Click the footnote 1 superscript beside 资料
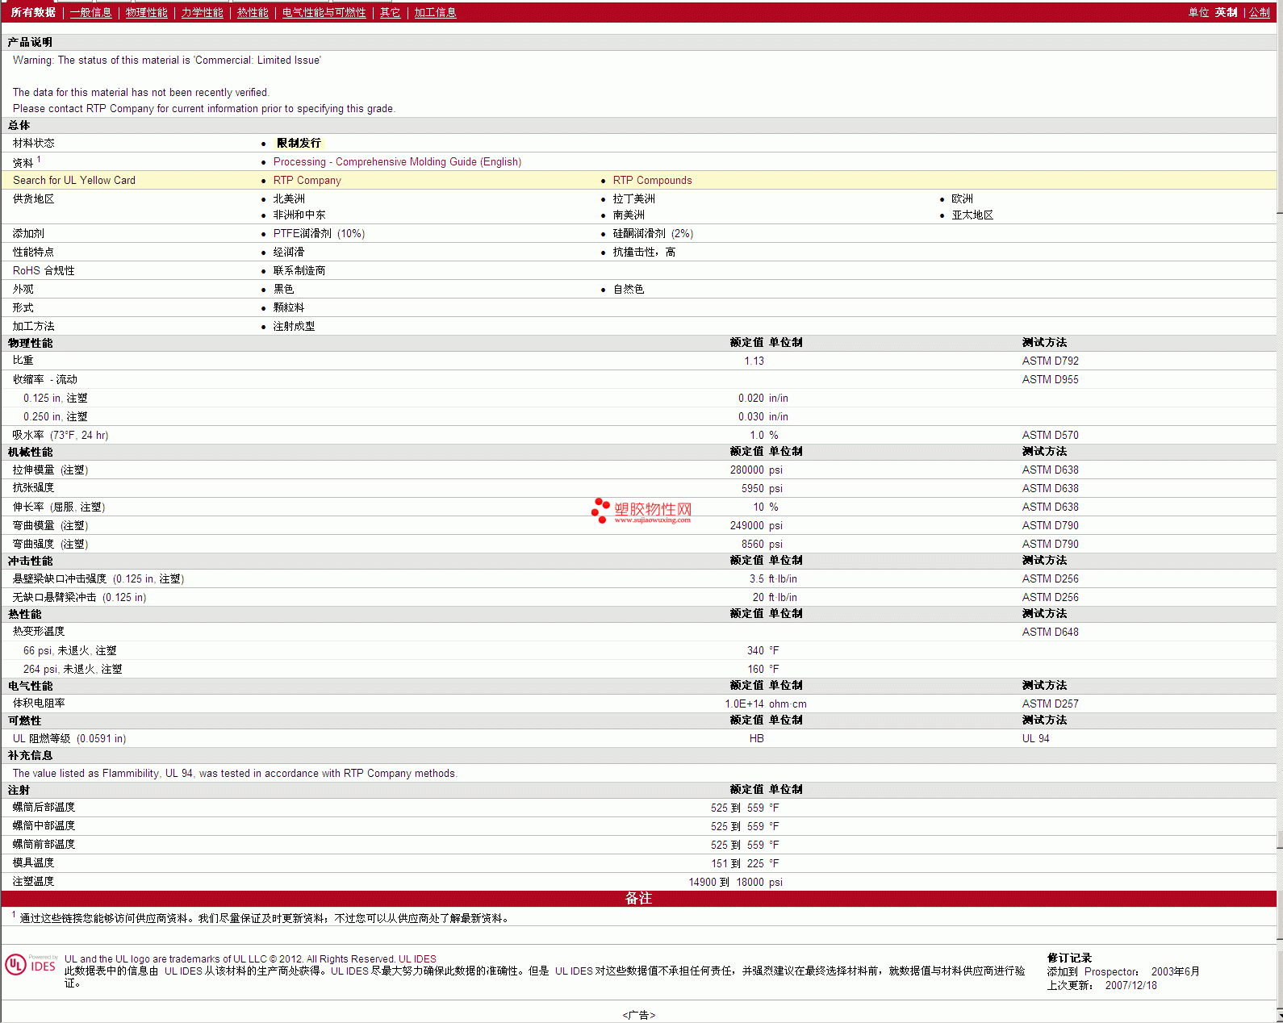The image size is (1283, 1023). tap(39, 160)
